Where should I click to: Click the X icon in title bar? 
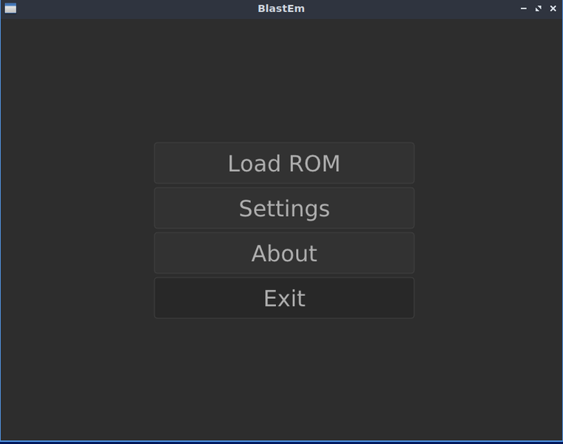pos(553,9)
